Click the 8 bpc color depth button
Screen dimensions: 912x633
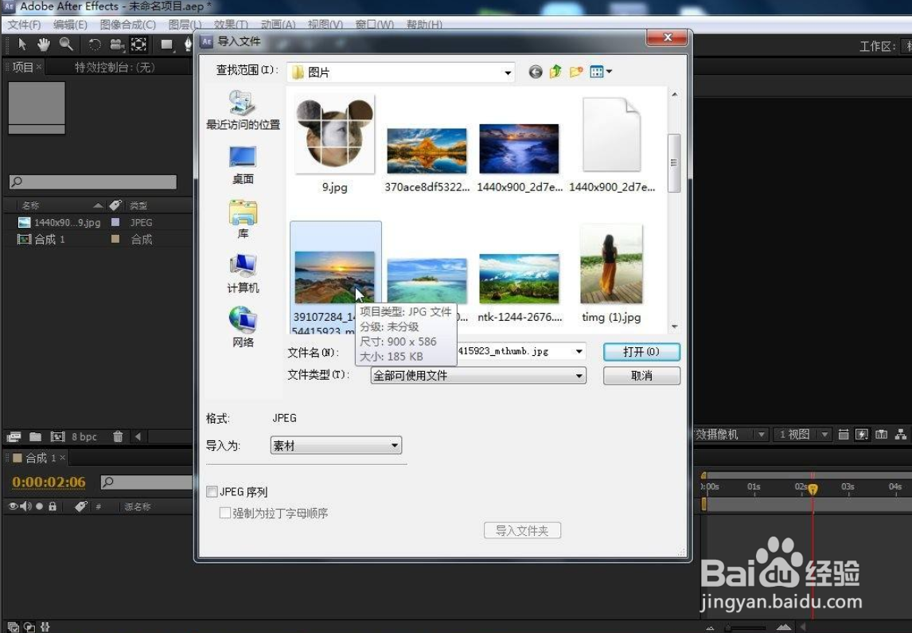pos(84,436)
